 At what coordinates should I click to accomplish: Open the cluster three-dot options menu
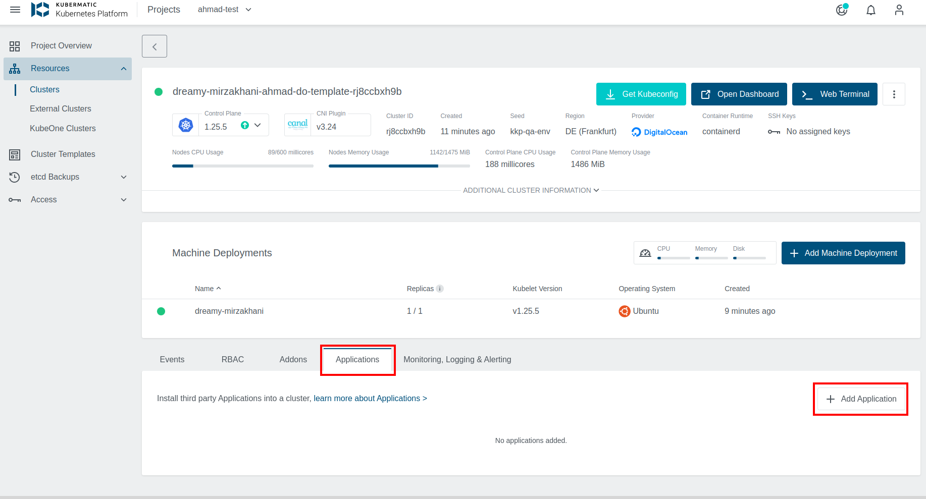[x=894, y=94]
